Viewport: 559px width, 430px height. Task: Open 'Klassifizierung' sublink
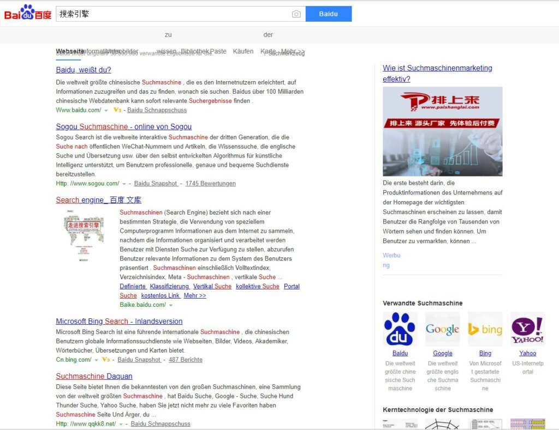click(x=170, y=286)
